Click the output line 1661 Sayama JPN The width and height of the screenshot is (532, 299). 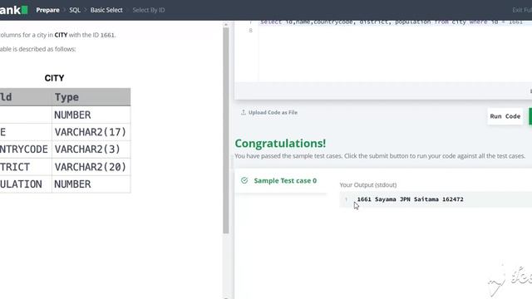pos(410,199)
